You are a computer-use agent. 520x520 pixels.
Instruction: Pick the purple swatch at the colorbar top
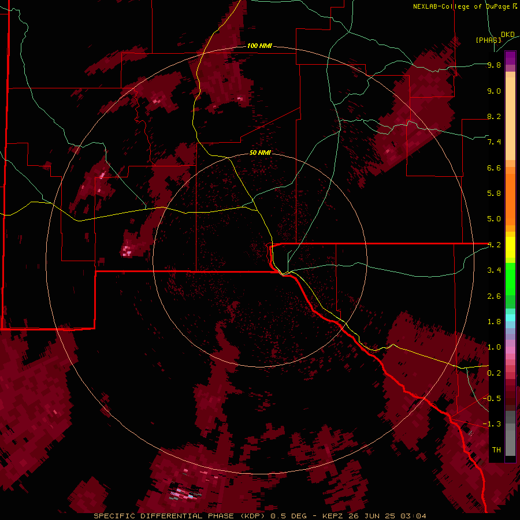[510, 57]
